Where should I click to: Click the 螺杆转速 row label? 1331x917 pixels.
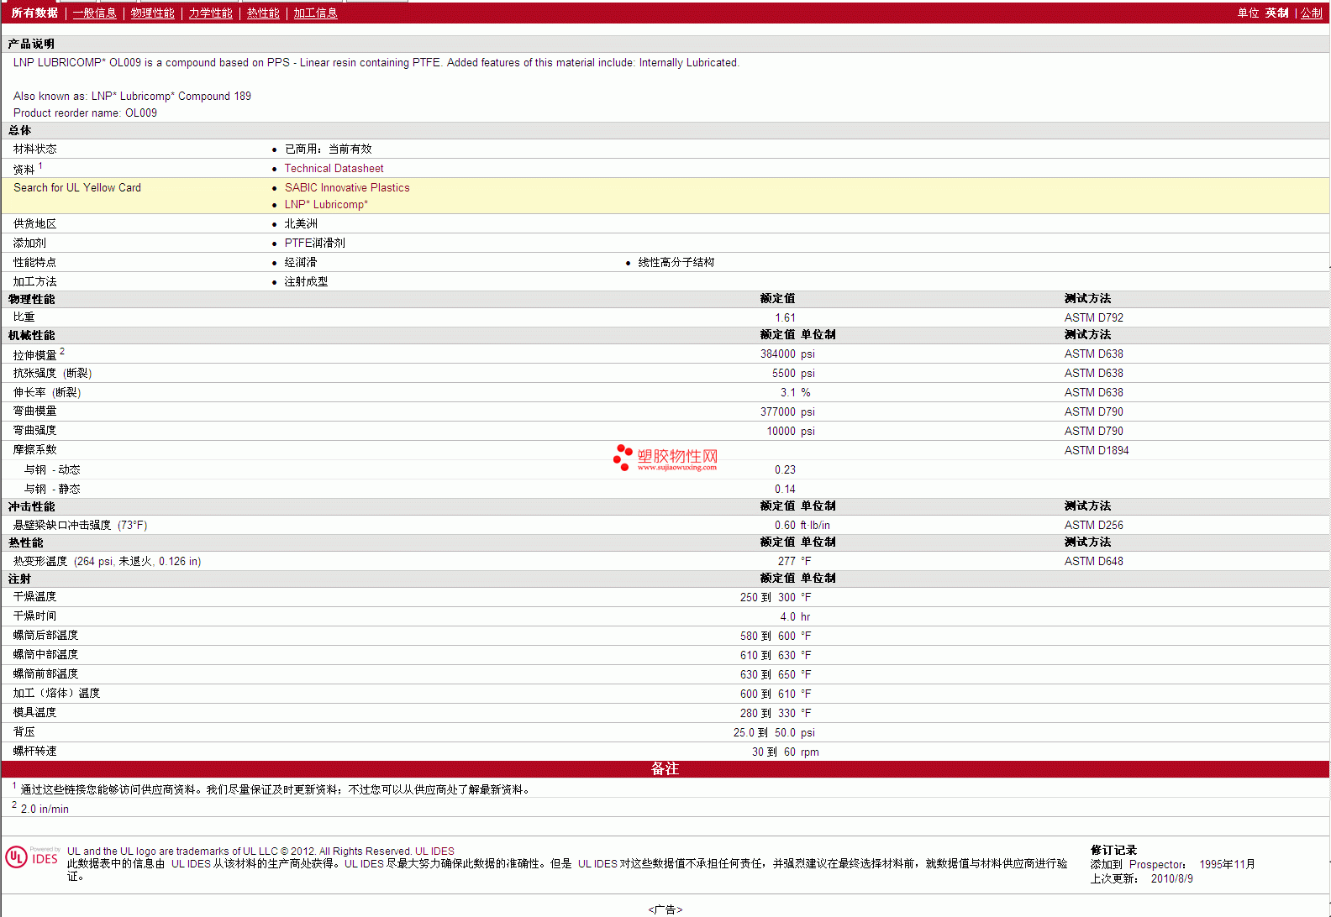point(34,751)
